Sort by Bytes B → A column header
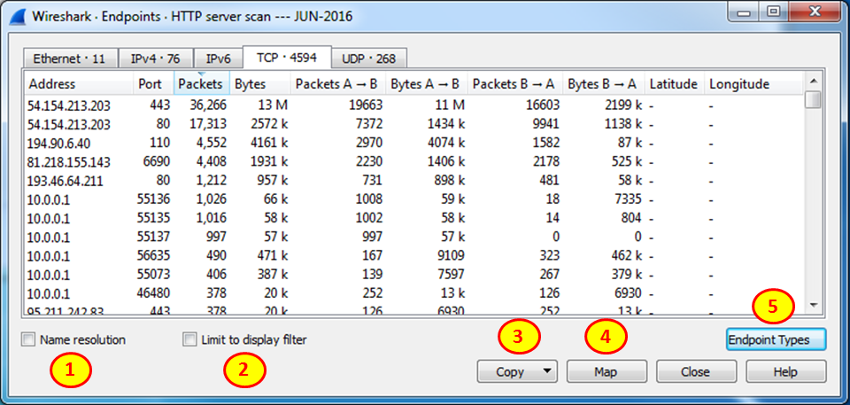The width and height of the screenshot is (850, 405). pyautogui.click(x=603, y=83)
